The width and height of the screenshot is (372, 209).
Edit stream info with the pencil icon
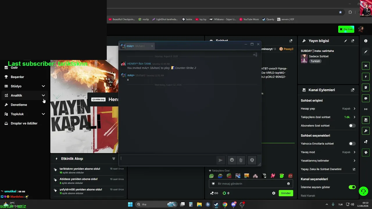point(346,41)
